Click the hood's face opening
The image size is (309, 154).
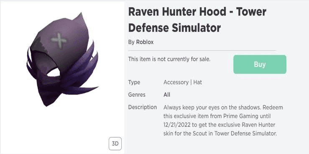[x=54, y=72]
